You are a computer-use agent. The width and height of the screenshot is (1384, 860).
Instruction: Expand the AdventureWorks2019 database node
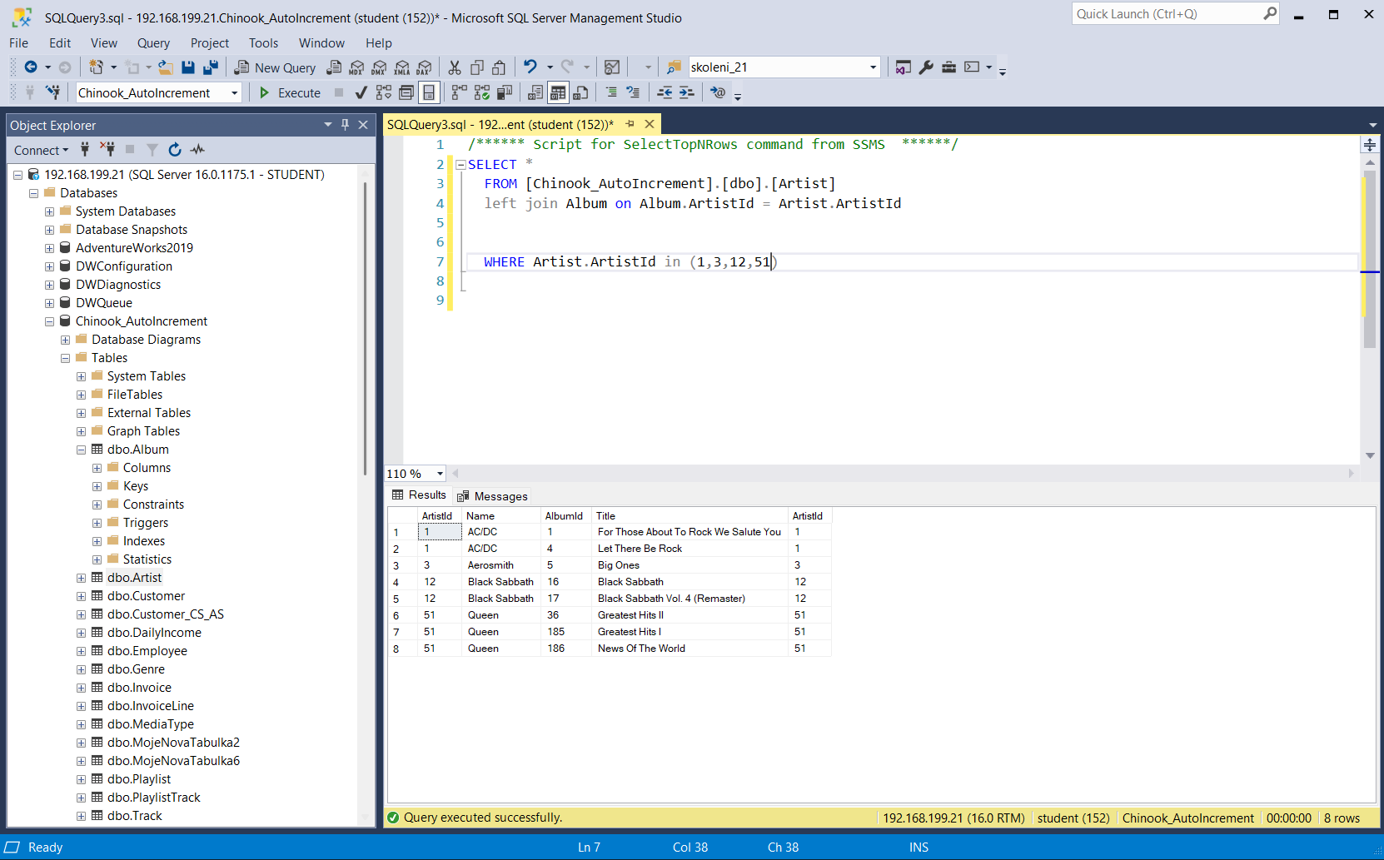pyautogui.click(x=49, y=248)
